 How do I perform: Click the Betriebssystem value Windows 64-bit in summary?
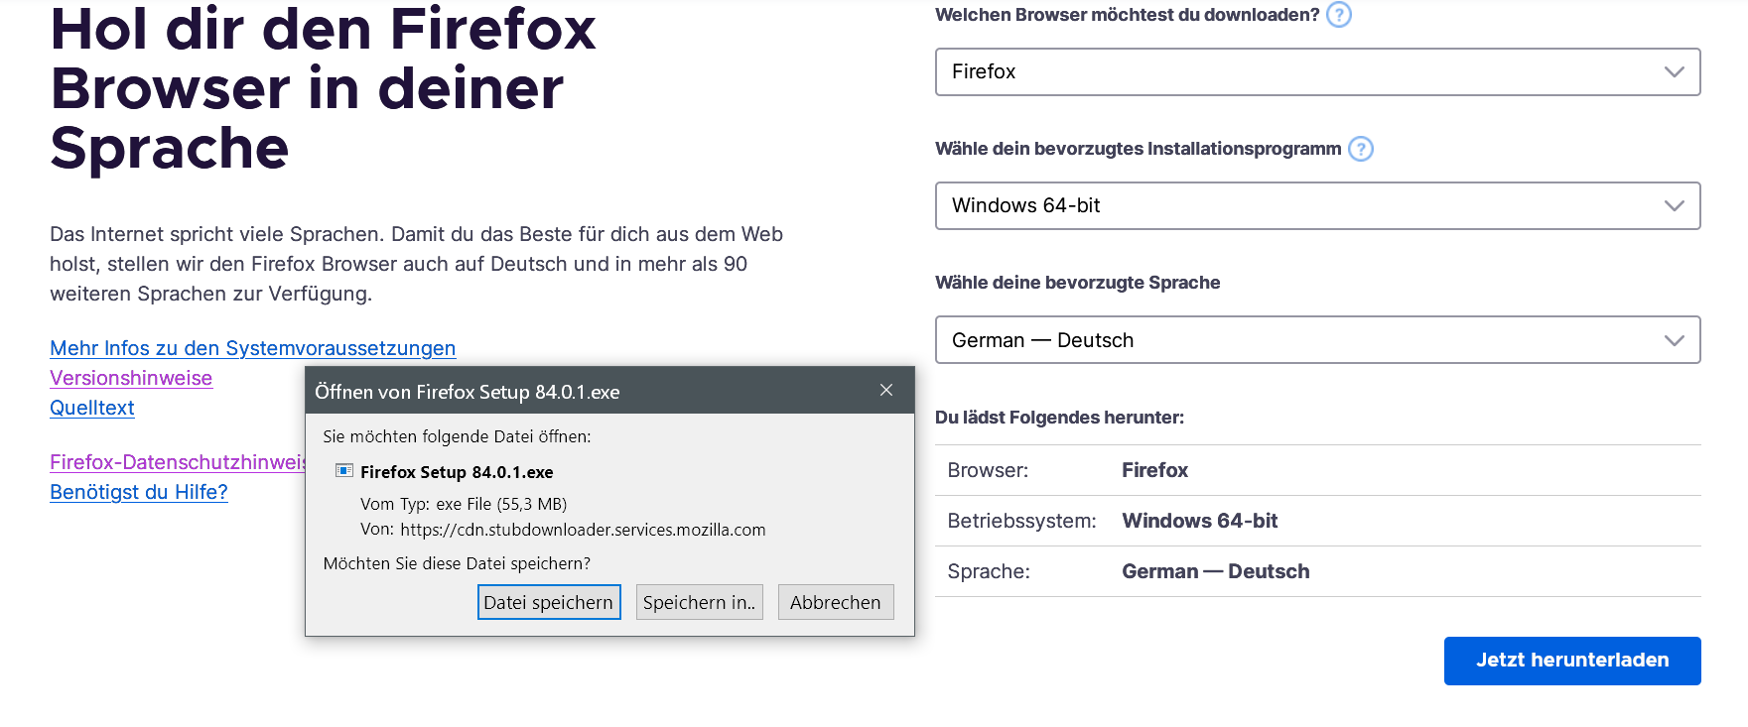tap(1200, 521)
